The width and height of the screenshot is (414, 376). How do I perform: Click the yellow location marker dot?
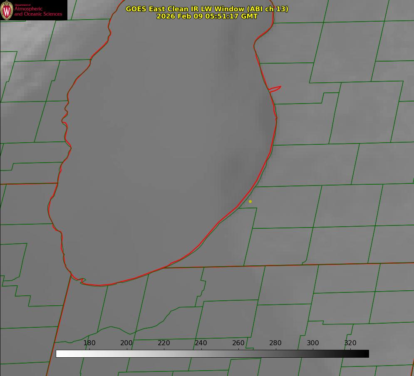point(250,201)
